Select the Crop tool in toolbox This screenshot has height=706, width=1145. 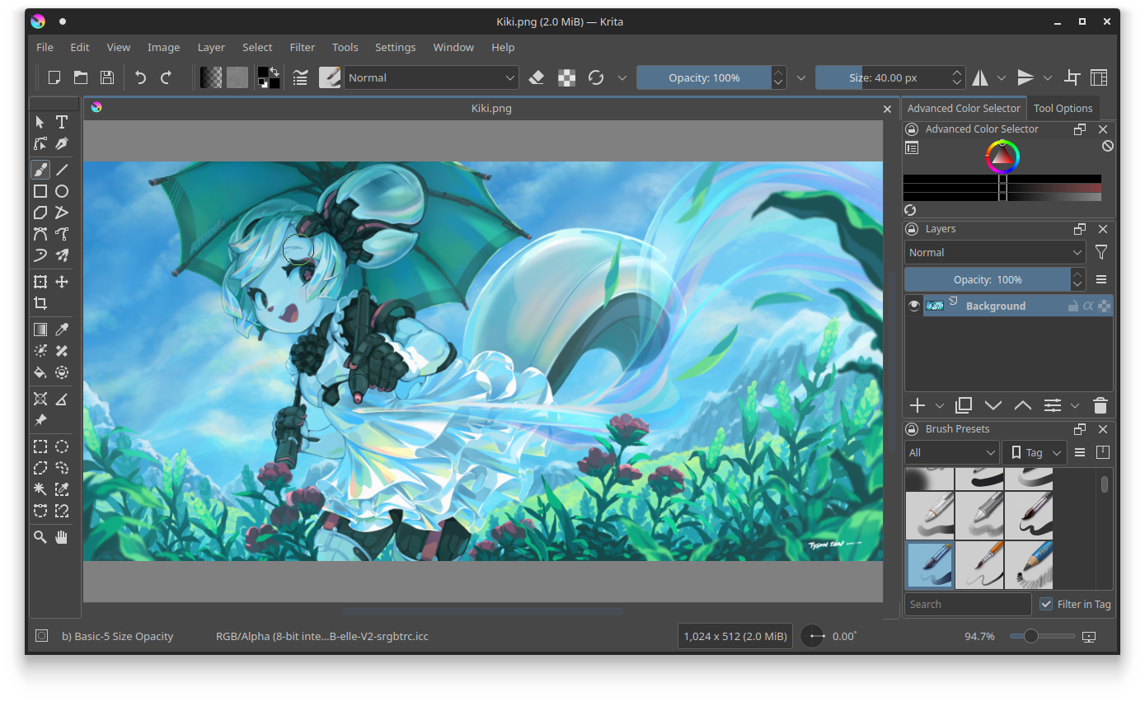(40, 303)
